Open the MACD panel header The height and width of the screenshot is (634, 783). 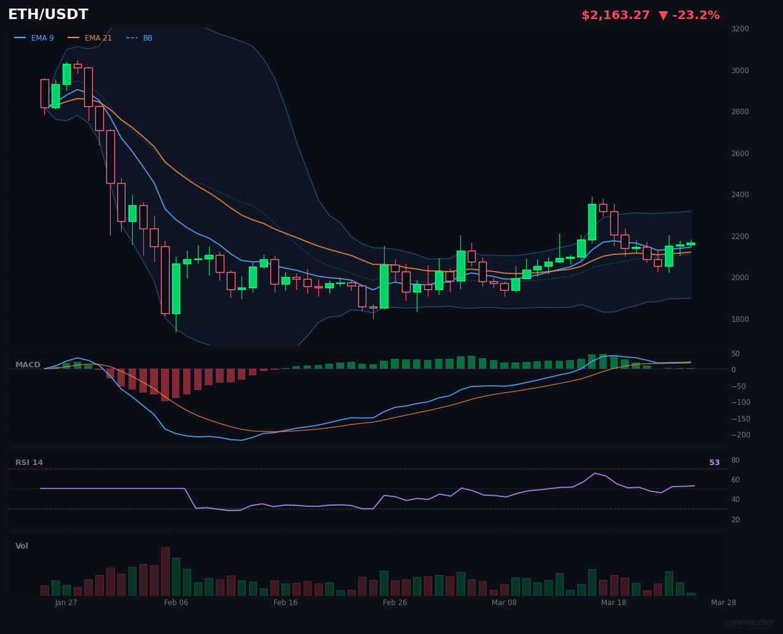coord(28,364)
